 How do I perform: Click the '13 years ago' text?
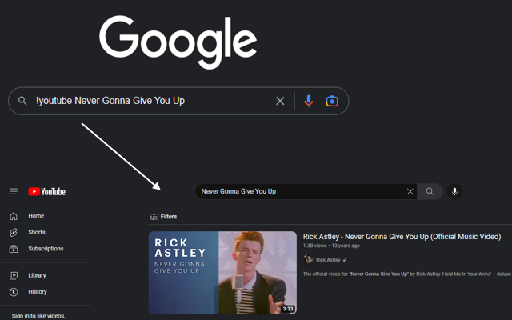[346, 246]
